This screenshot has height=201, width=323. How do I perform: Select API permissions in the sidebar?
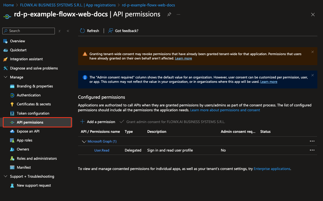pos(37,122)
